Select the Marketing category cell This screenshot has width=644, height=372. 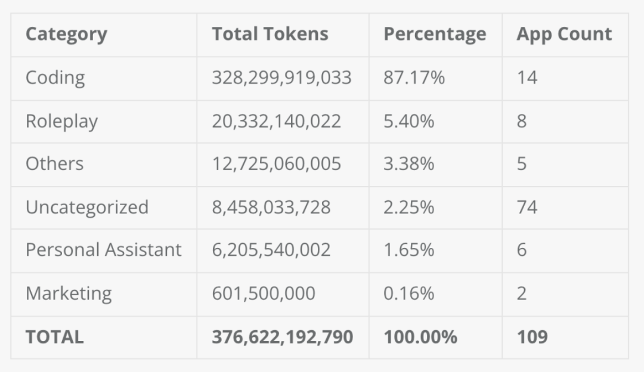pos(69,293)
